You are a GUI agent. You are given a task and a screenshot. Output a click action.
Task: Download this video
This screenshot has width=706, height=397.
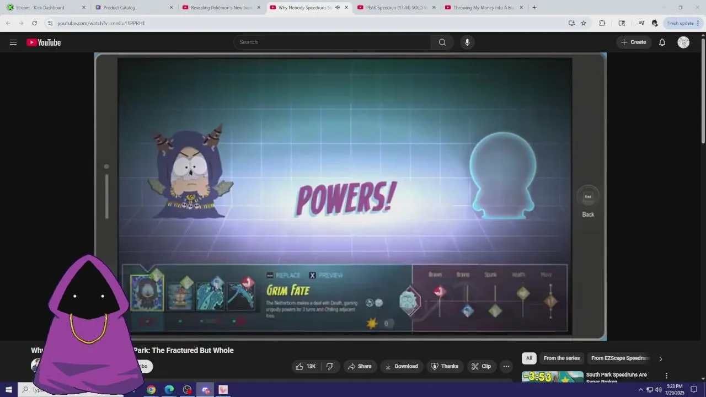402,366
